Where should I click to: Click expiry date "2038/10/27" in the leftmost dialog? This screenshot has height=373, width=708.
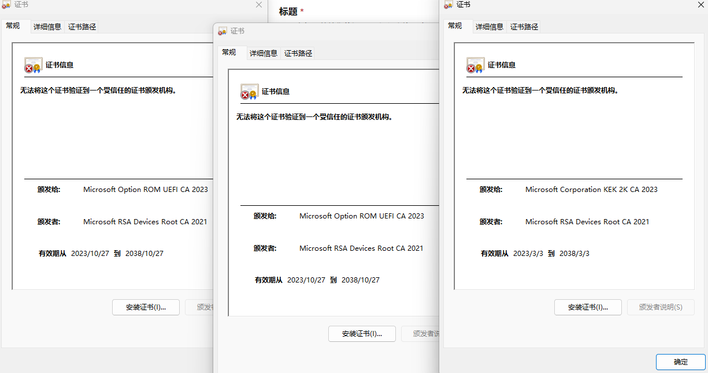[144, 254]
